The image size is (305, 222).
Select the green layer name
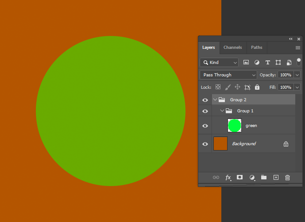(x=251, y=126)
